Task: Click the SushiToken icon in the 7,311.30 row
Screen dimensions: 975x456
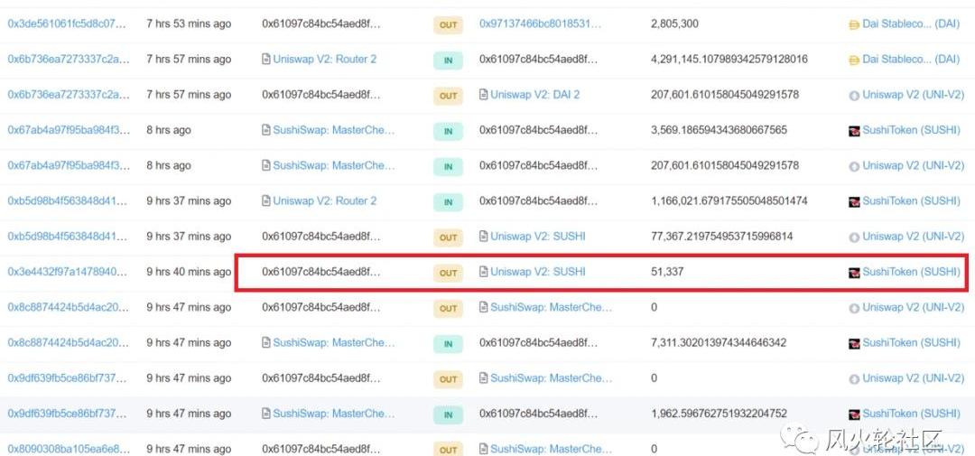Action: pos(854,344)
